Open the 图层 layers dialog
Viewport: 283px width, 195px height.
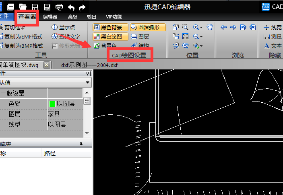[x=140, y=37]
